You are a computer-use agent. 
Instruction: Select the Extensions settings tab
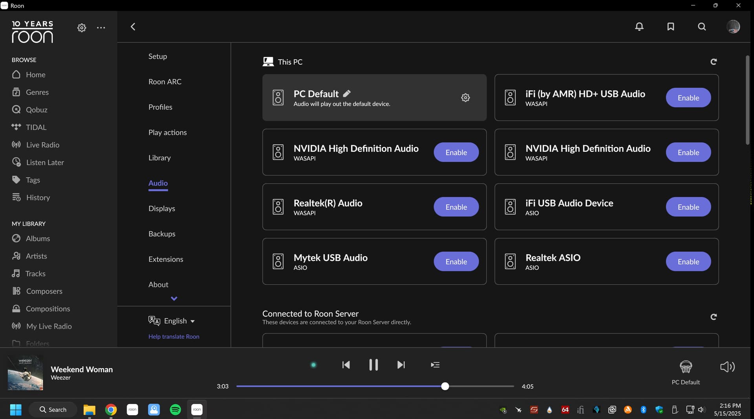[x=166, y=259]
